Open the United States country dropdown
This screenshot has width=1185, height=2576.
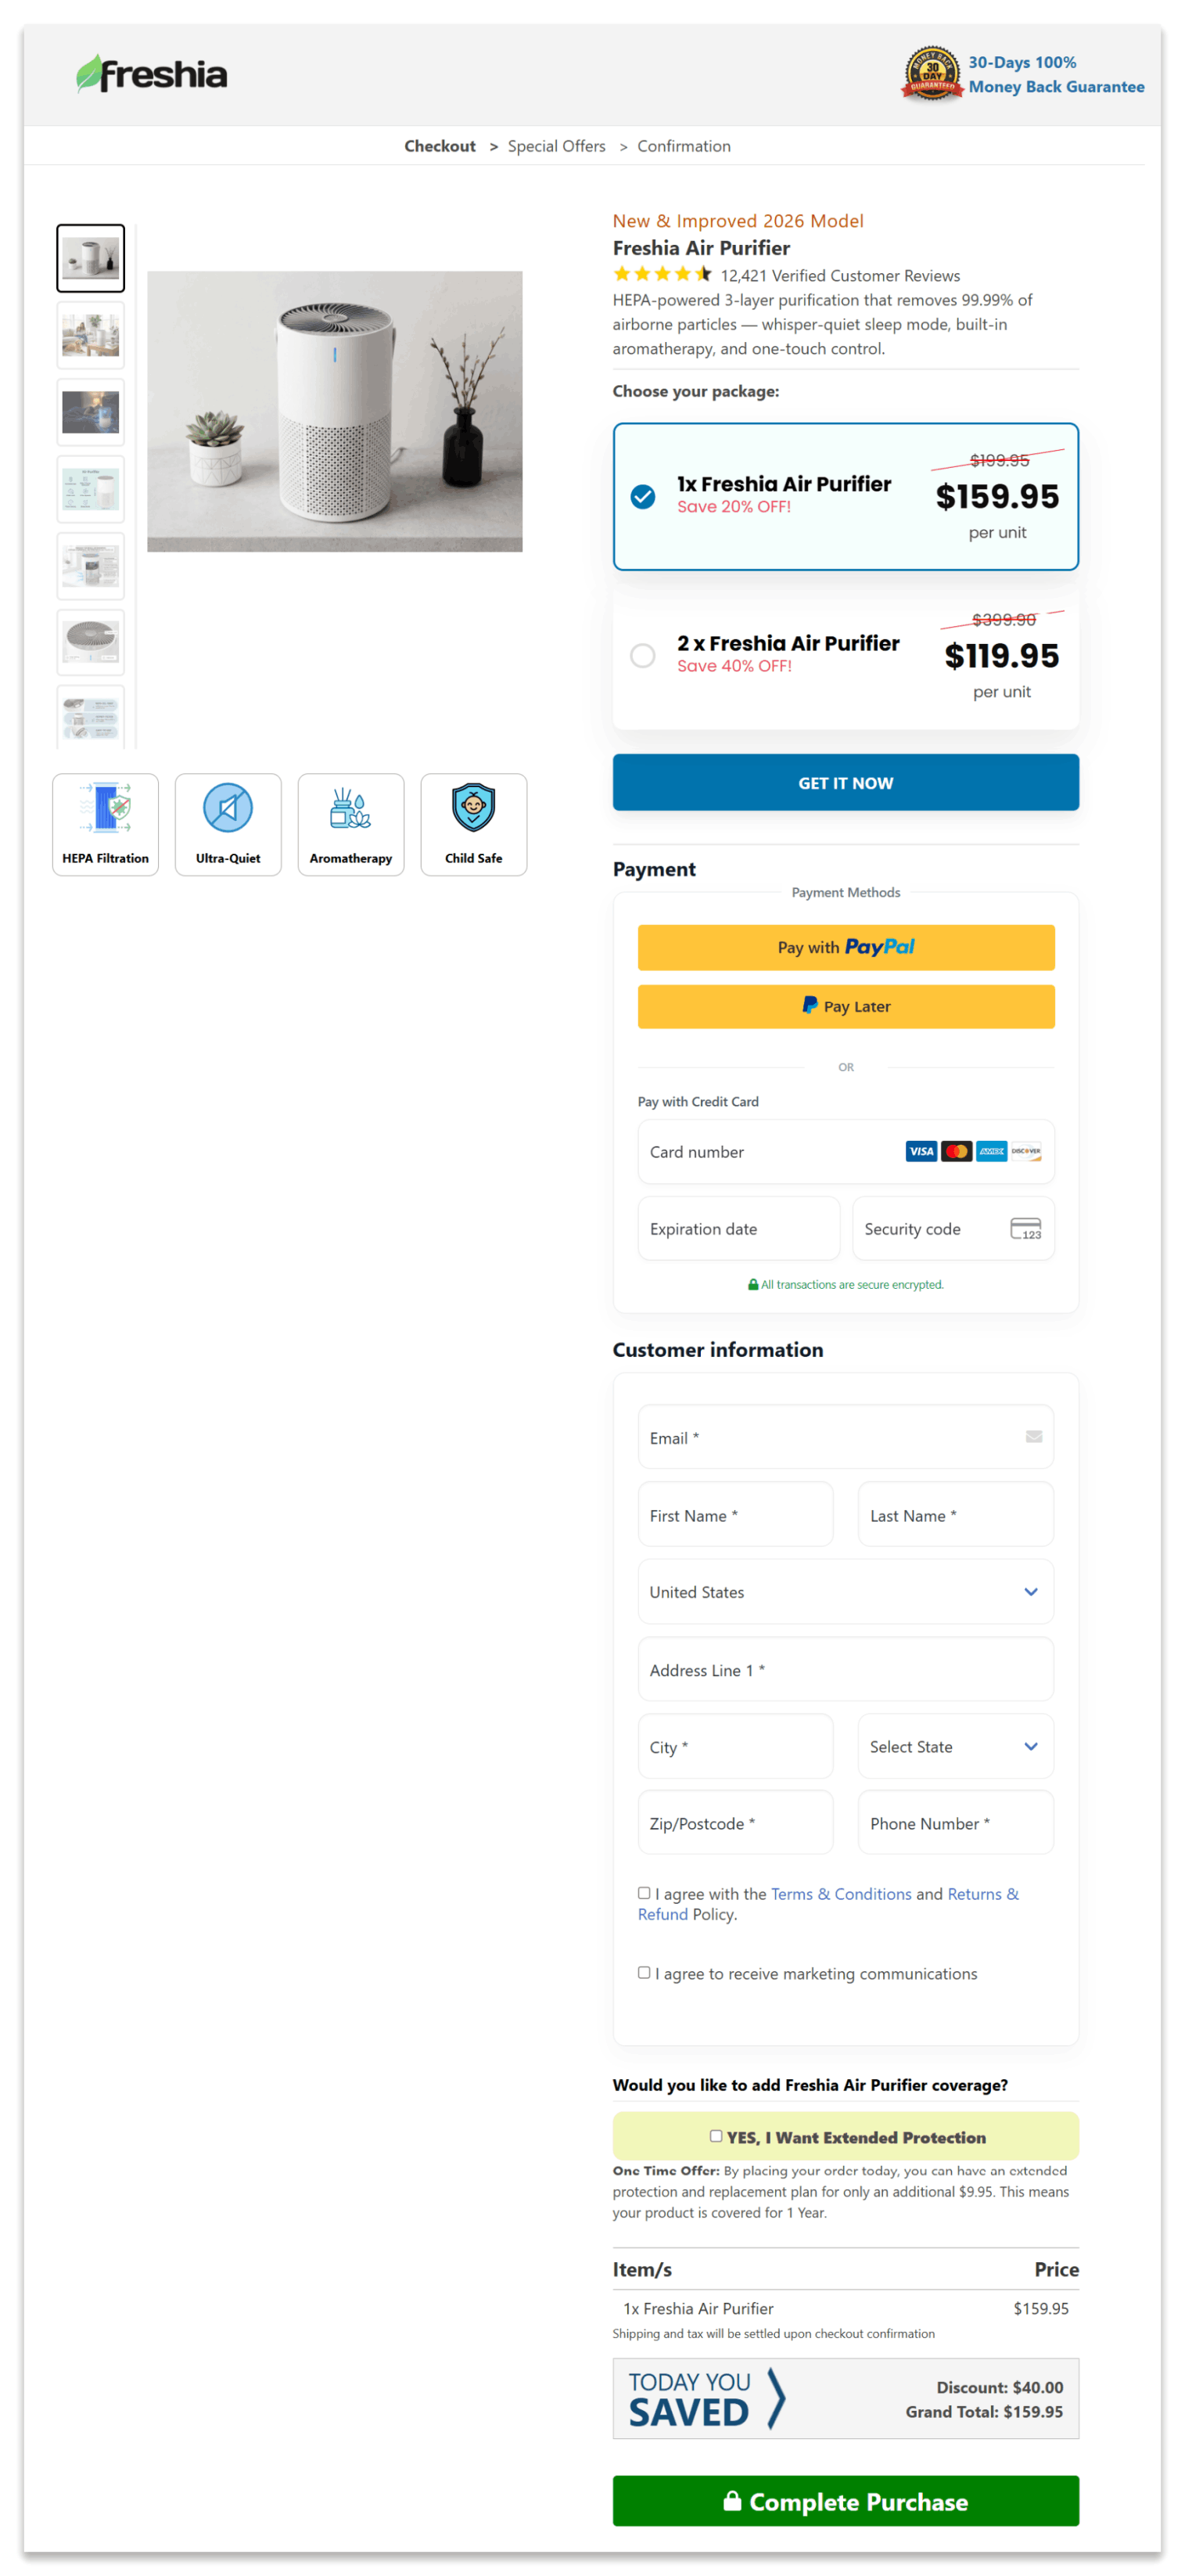pyautogui.click(x=846, y=1592)
